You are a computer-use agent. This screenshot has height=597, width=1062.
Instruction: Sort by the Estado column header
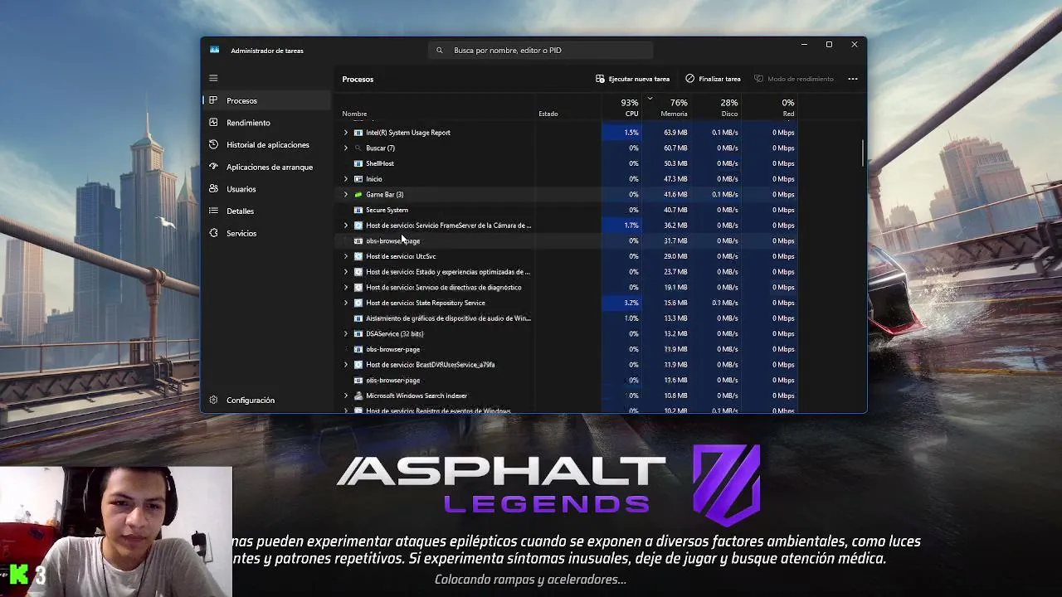coord(548,114)
